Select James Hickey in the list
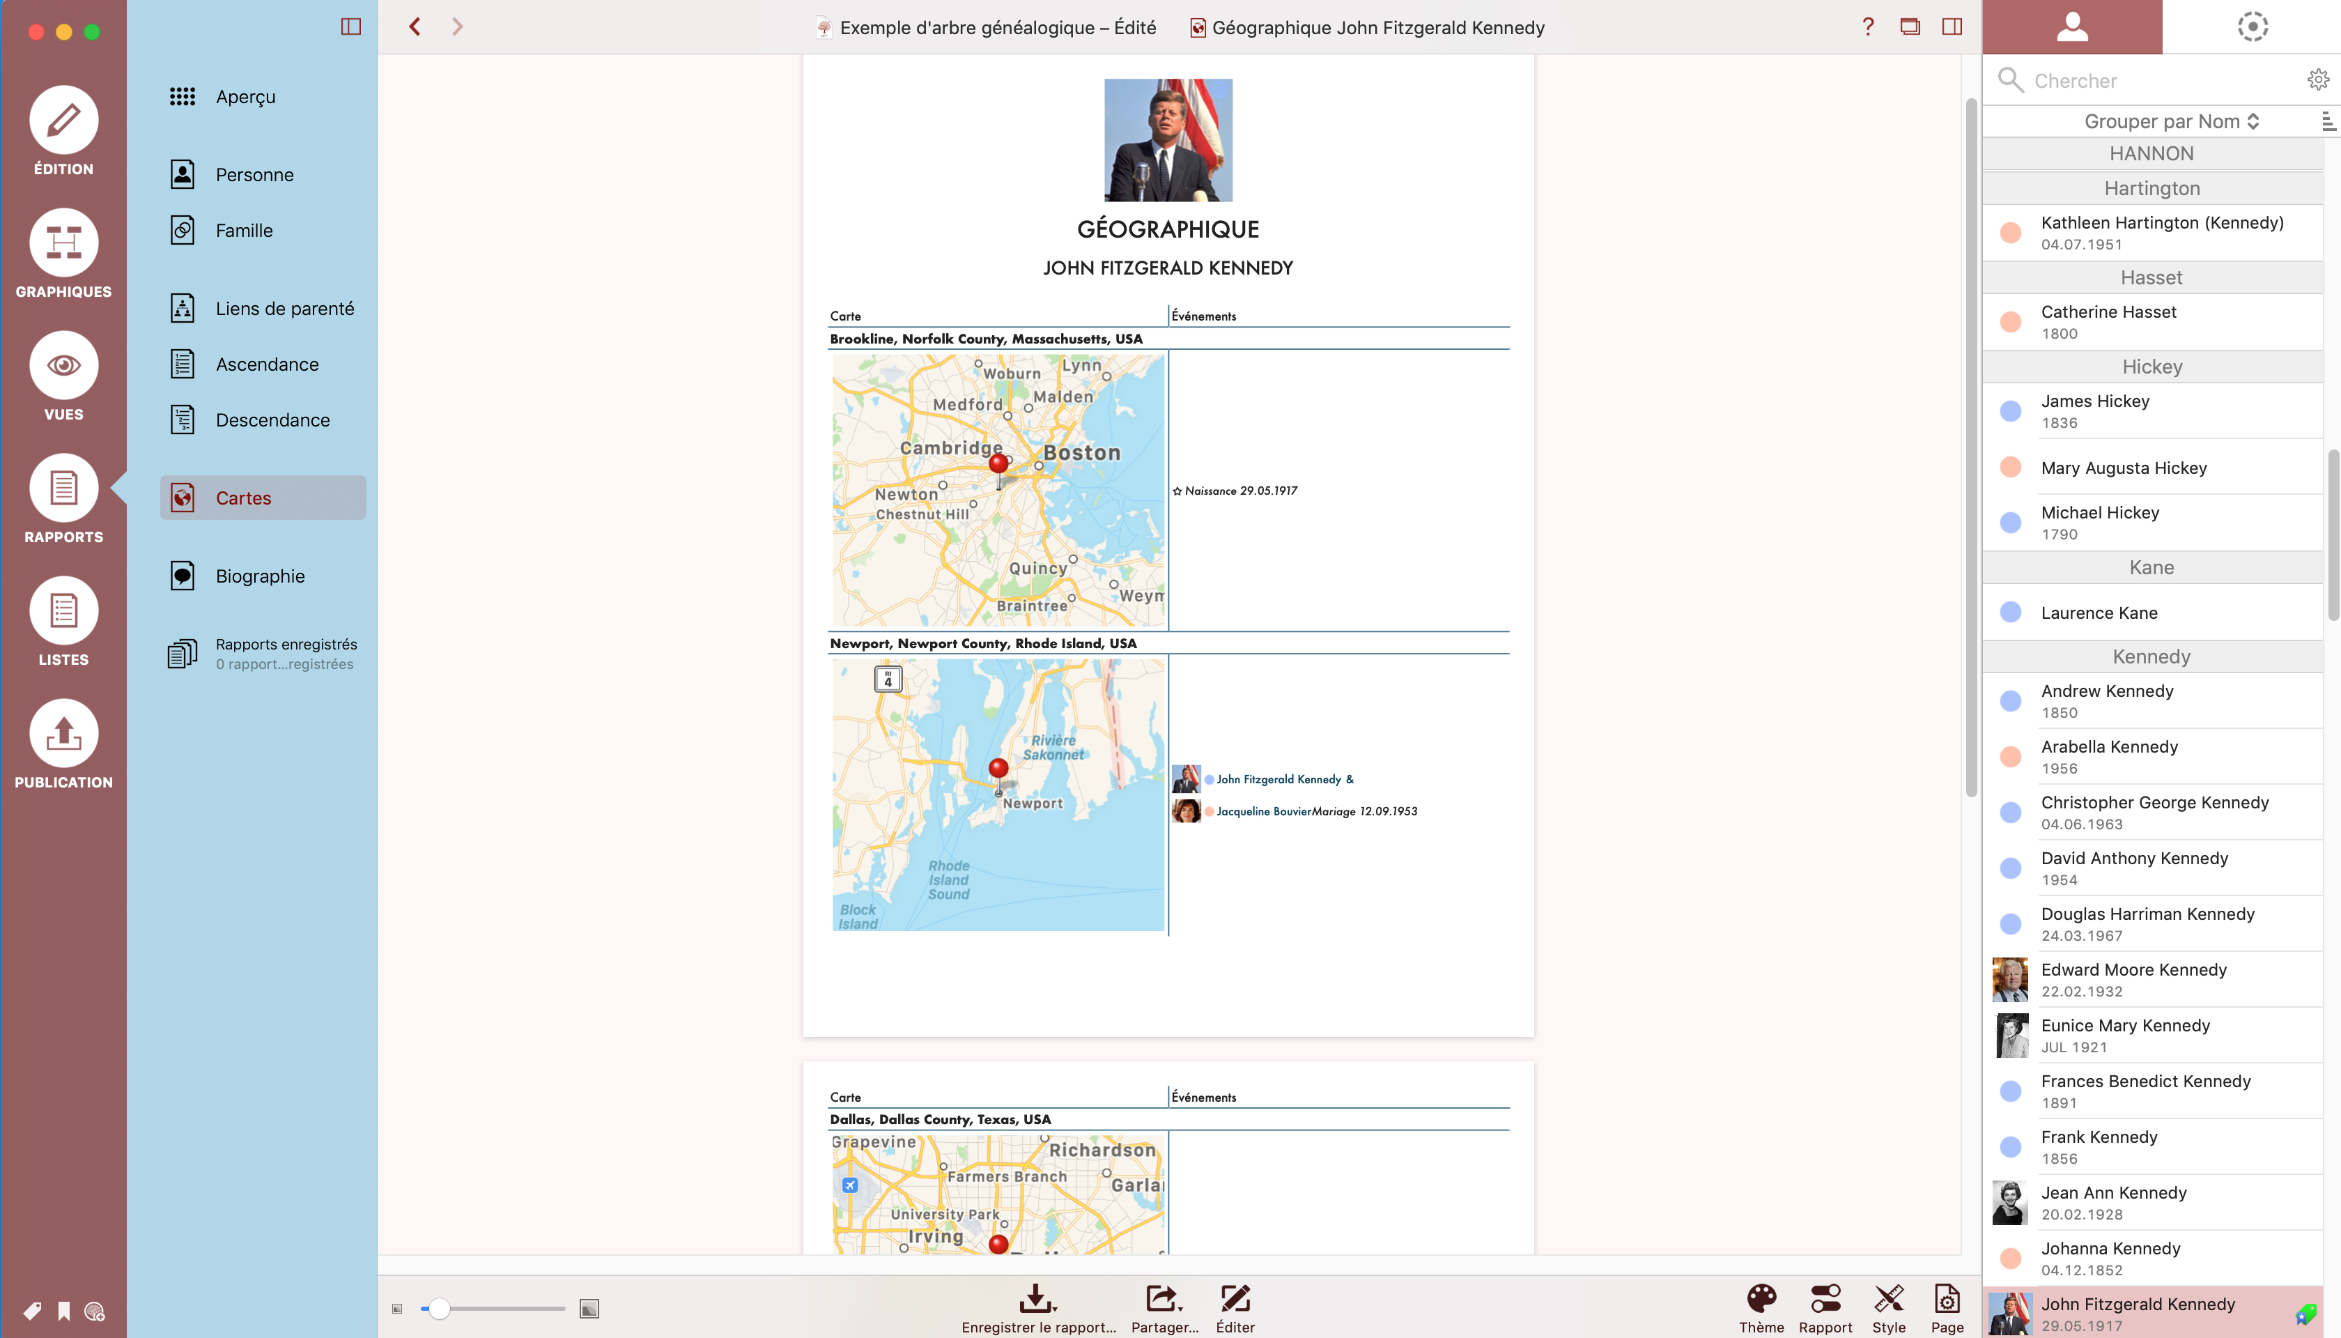Viewport: 2341px width, 1338px height. tap(2151, 410)
